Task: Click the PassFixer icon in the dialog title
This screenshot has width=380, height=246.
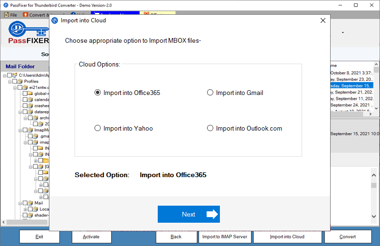Action: tap(55, 20)
